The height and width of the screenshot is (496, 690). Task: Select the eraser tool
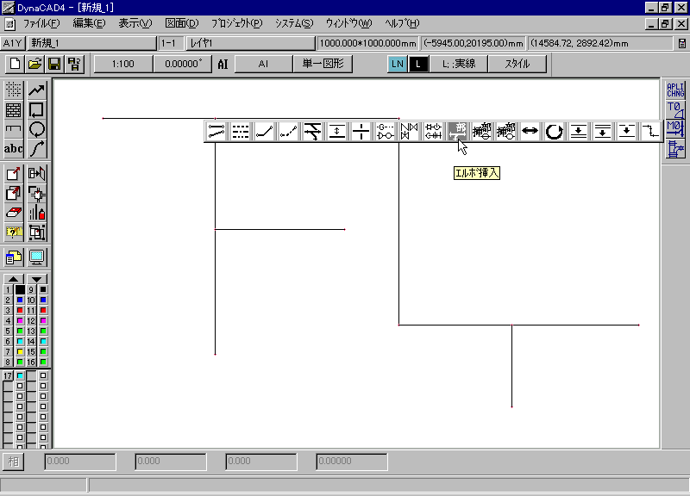click(x=14, y=213)
